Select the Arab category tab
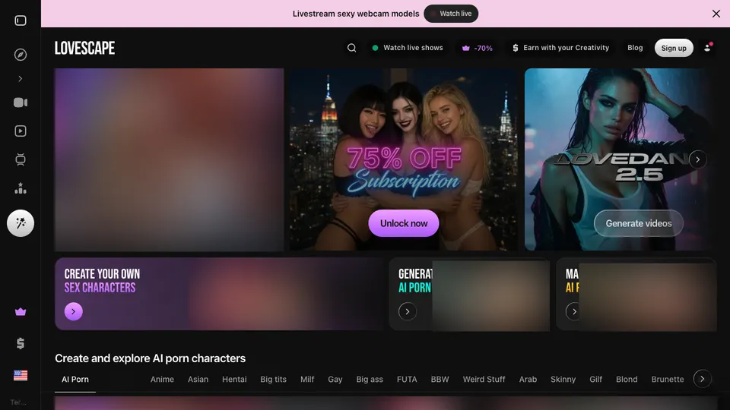Image resolution: width=730 pixels, height=410 pixels. (528, 380)
